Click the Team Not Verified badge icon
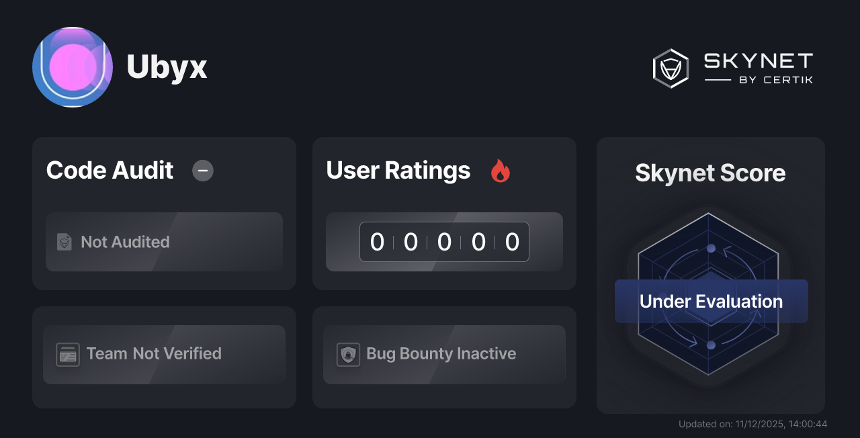This screenshot has height=438, width=860. click(x=67, y=354)
